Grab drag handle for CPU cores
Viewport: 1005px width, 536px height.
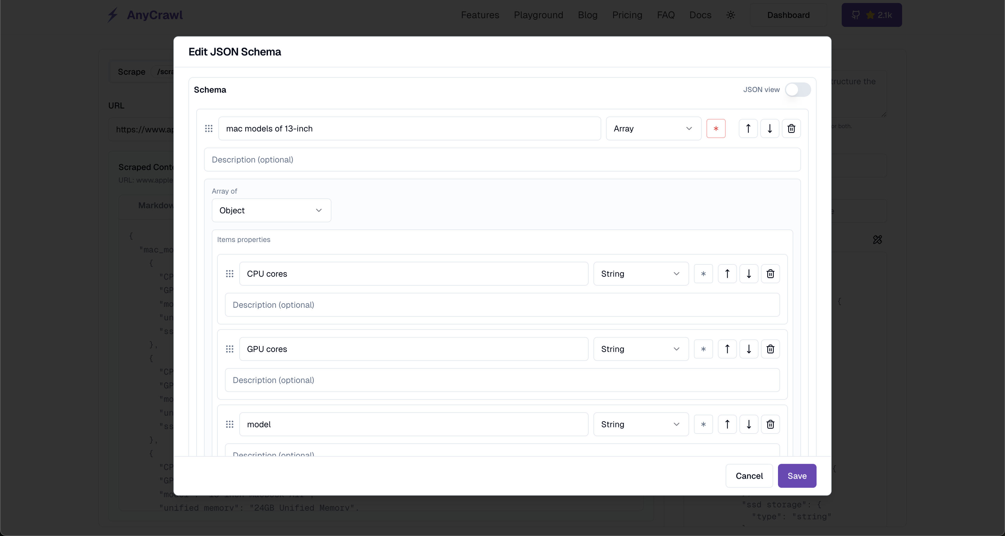(x=230, y=274)
